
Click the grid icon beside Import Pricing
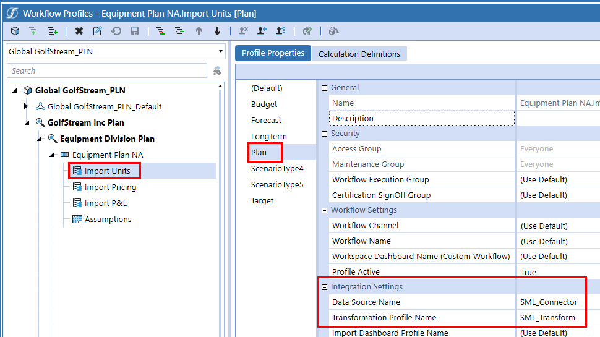(x=77, y=187)
